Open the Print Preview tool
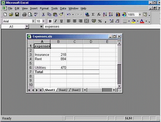 pos(30,15)
